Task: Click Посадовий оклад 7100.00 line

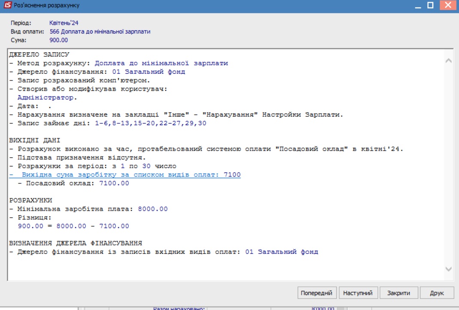Action: [x=73, y=183]
